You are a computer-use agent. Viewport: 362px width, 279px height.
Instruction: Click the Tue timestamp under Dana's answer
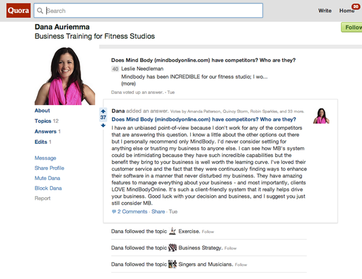point(173,211)
